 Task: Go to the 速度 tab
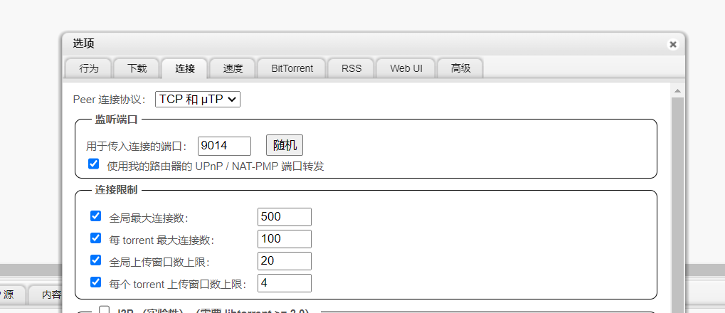click(x=233, y=68)
